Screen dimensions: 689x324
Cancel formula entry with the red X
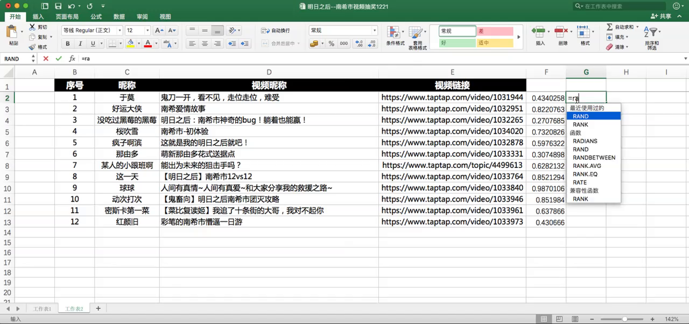click(46, 59)
